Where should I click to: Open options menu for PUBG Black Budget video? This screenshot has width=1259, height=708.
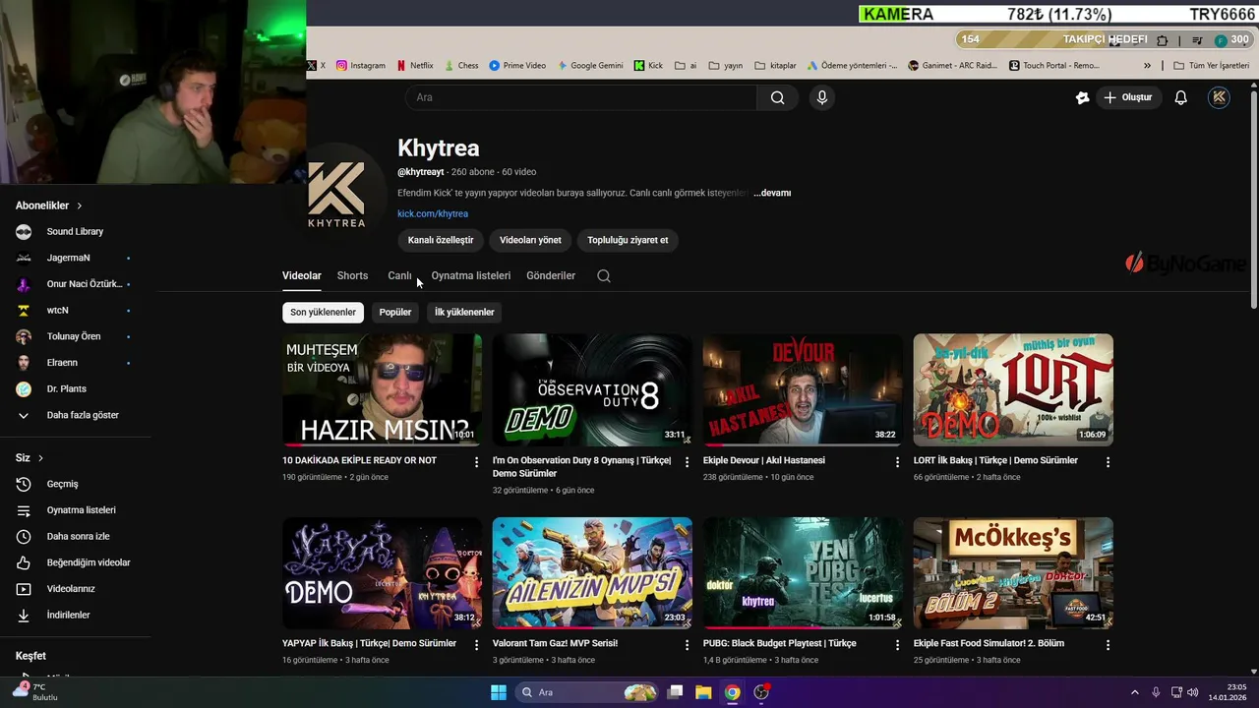pos(897,645)
